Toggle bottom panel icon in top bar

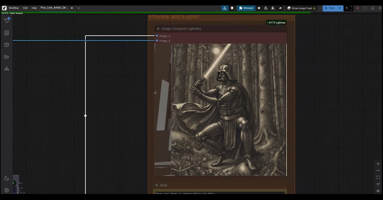[373, 8]
